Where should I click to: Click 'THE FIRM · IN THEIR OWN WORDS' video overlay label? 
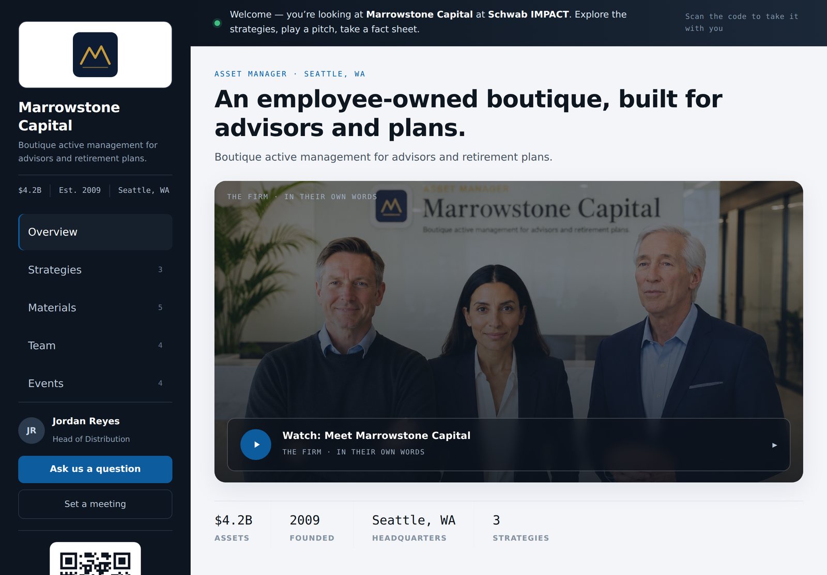(302, 197)
